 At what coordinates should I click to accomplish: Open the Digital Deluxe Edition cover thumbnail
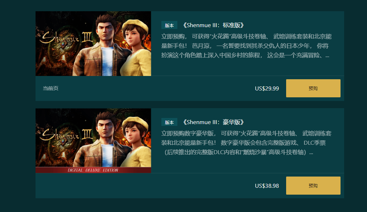(93, 141)
